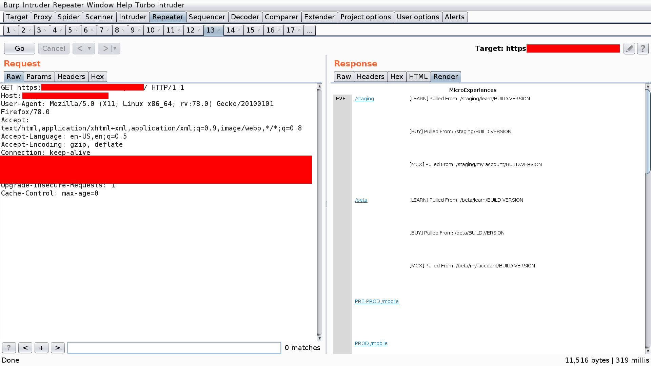651x366 pixels.
Task: Click the PRE-PROD /mobile link
Action: pos(377,301)
